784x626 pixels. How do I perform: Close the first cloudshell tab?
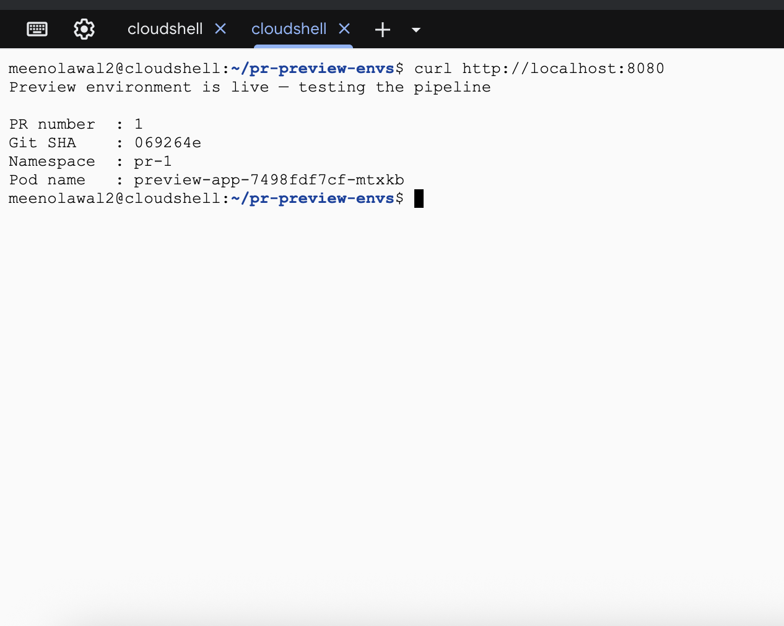220,28
